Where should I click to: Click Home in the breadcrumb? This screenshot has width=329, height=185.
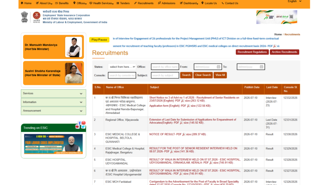278,34
